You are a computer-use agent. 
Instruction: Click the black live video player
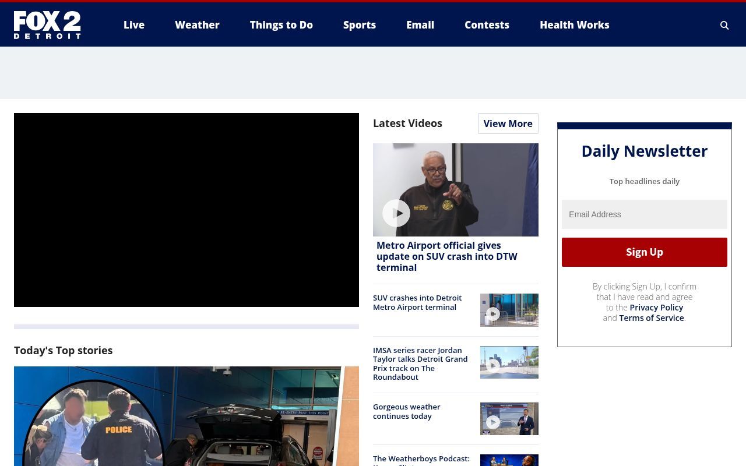[186, 210]
